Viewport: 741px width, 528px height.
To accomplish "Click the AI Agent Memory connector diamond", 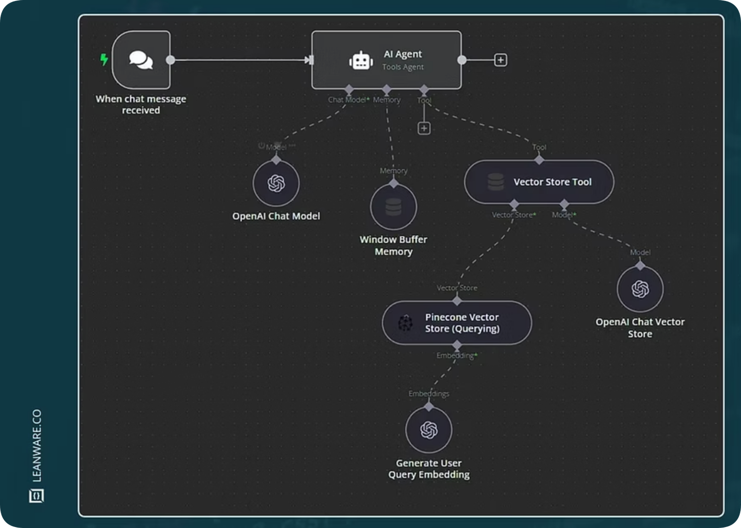I will pos(387,89).
